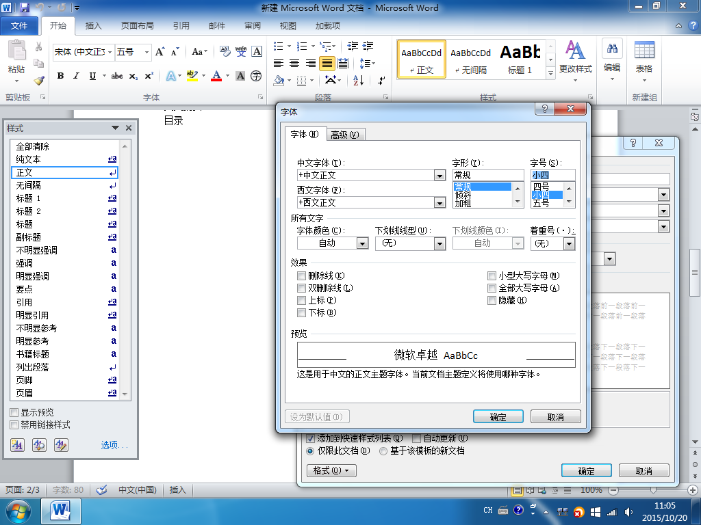Open Manage Styles icon in Styles pane

pos(61,444)
